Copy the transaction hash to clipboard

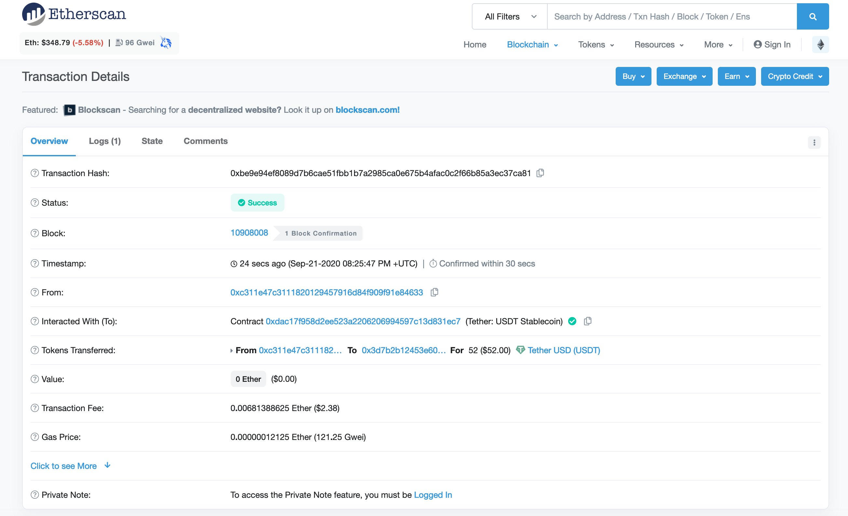(540, 173)
